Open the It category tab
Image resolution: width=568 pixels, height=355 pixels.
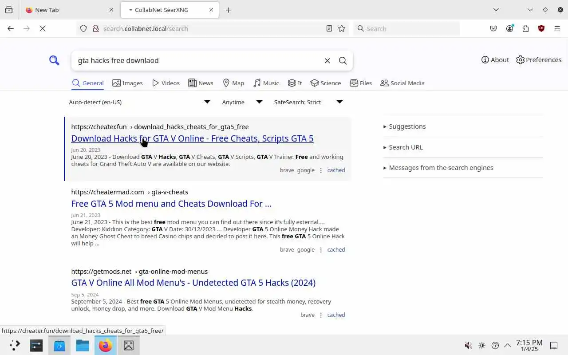(x=295, y=83)
